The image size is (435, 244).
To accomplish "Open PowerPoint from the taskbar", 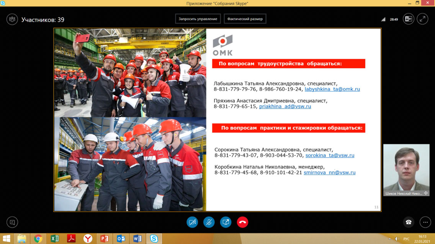I will [x=104, y=239].
